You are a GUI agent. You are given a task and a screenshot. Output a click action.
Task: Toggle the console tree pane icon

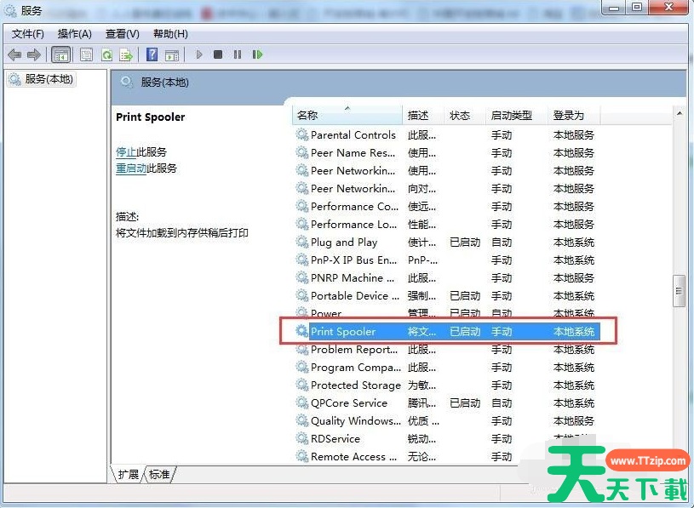point(61,54)
